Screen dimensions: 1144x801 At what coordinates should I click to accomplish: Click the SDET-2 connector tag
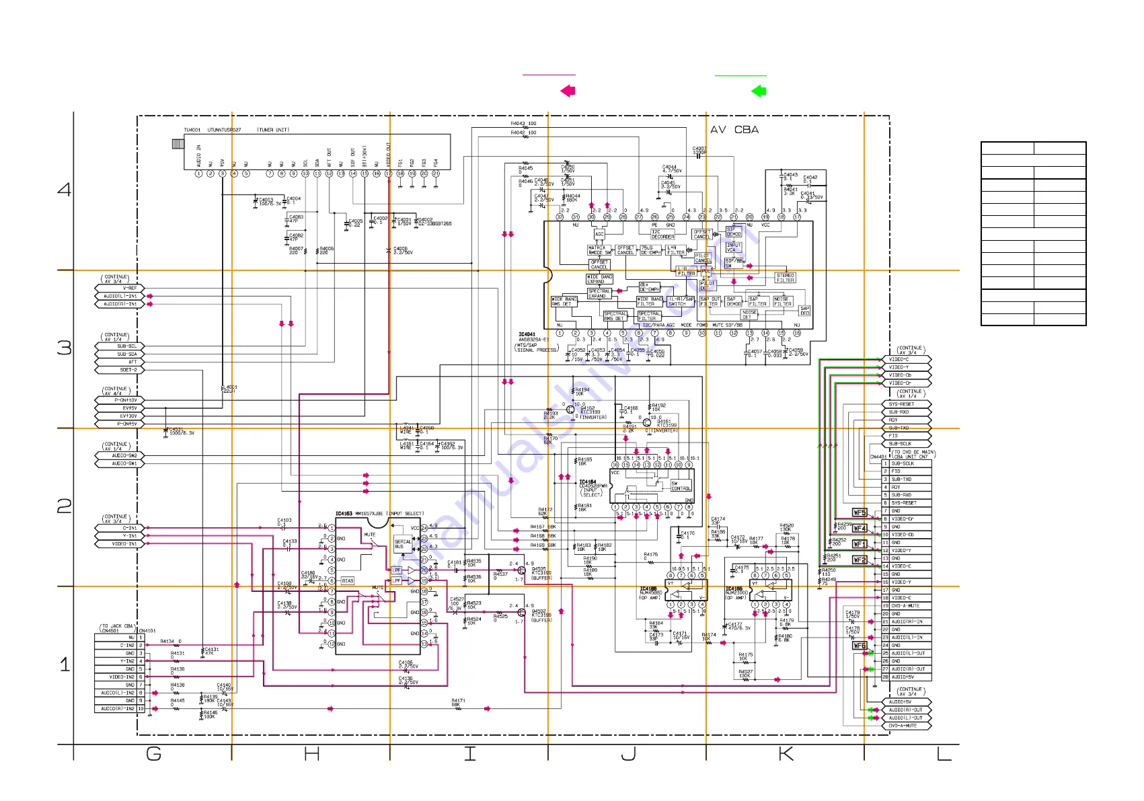[x=120, y=370]
